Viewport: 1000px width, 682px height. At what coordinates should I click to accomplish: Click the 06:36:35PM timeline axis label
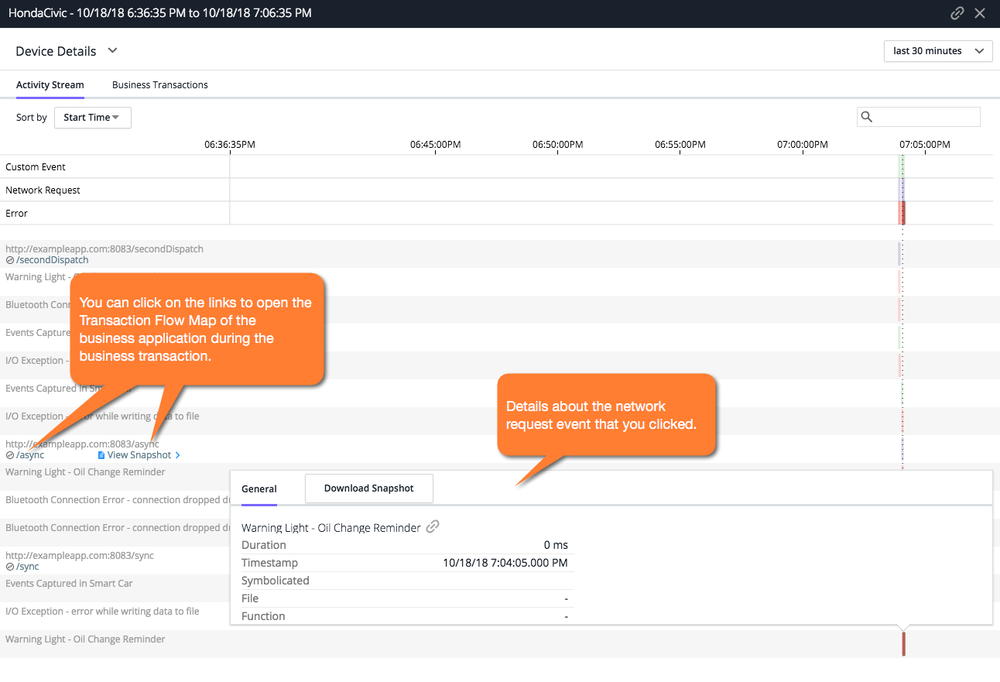[x=230, y=145]
